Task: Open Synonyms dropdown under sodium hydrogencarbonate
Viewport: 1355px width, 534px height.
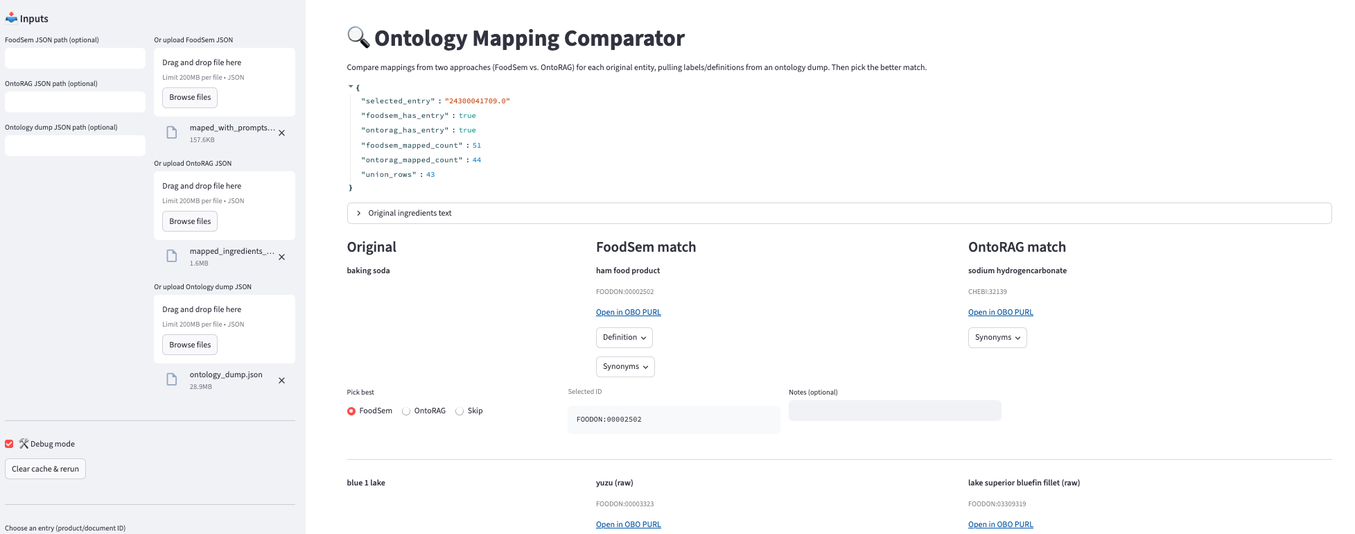Action: click(997, 338)
